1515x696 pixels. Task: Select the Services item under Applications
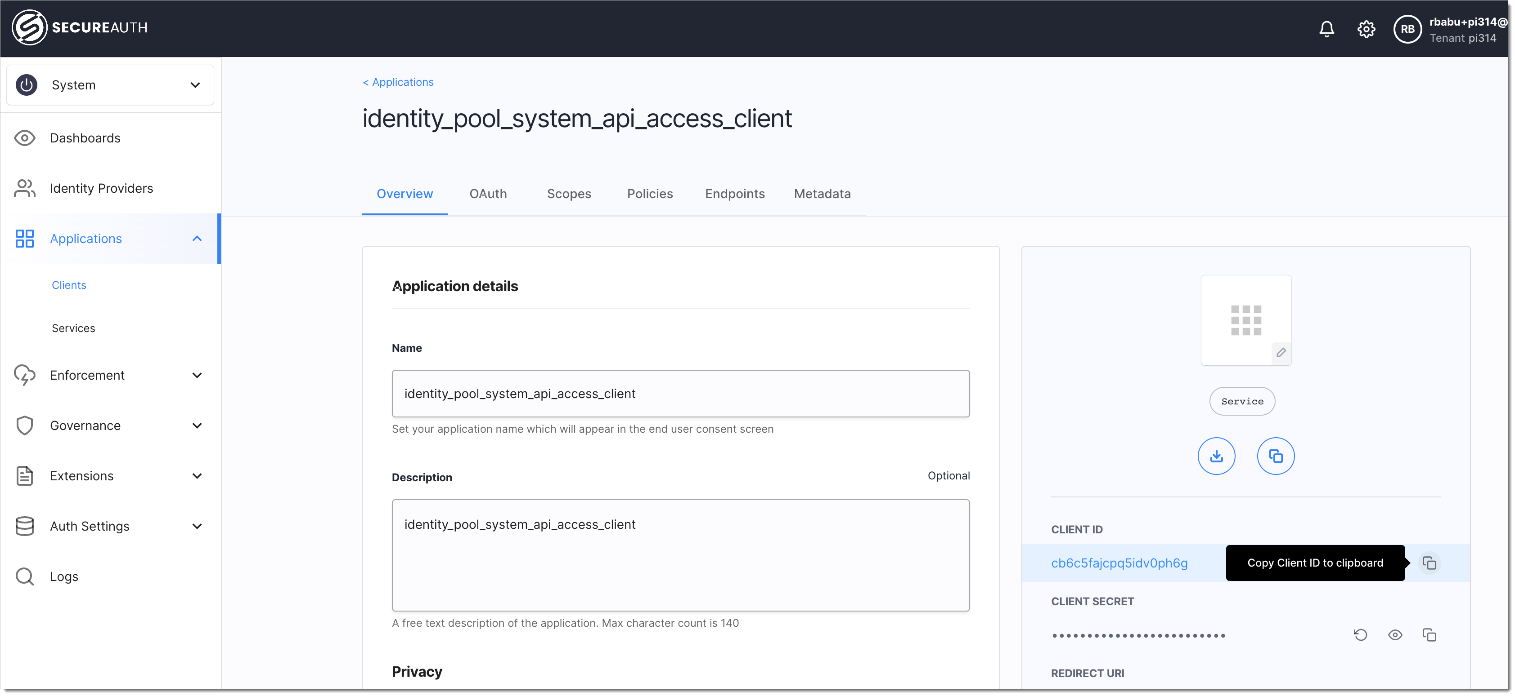click(74, 327)
